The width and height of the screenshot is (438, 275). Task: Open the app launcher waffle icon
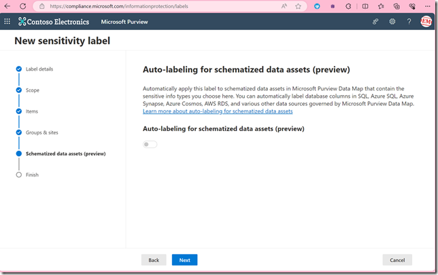click(x=7, y=21)
